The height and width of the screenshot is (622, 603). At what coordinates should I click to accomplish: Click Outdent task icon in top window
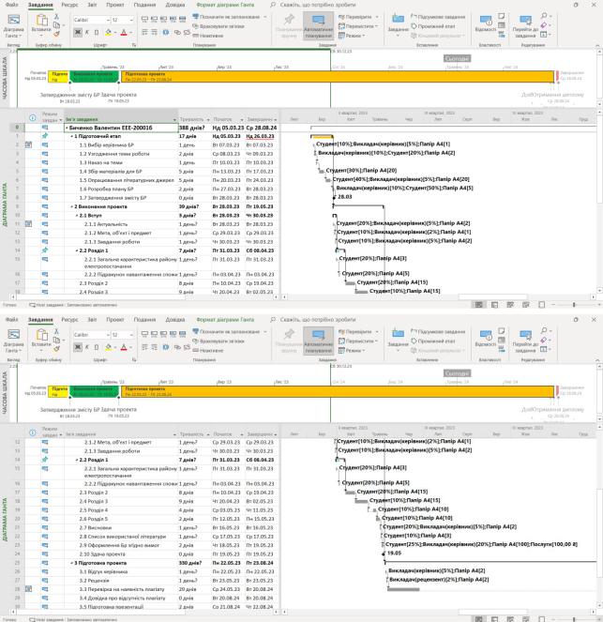pos(144,32)
